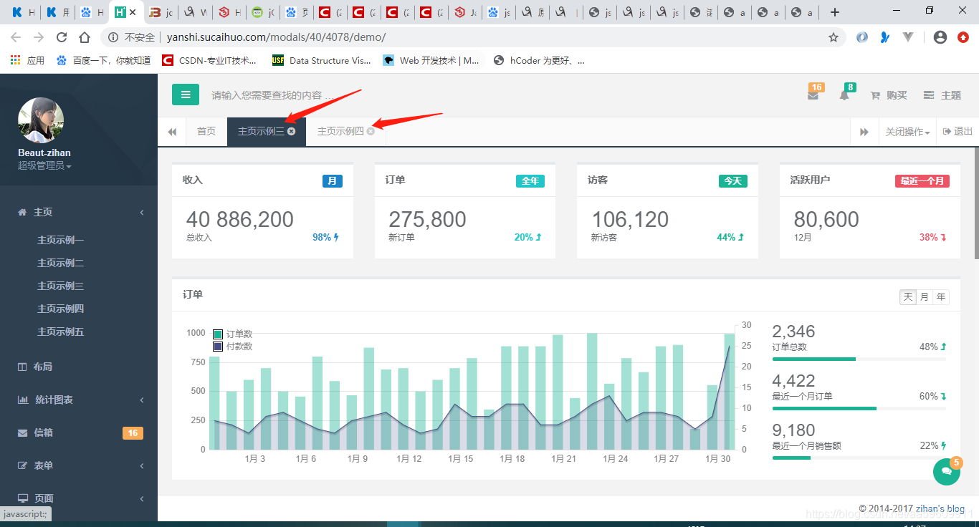This screenshot has width=979, height=527.
Task: Close the 主页示例四 tab
Action: coord(371,132)
